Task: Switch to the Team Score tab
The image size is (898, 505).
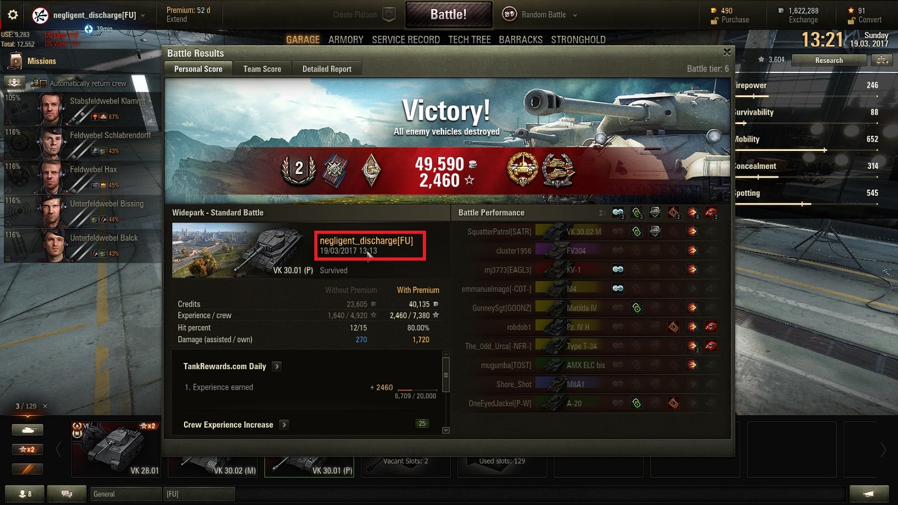Action: click(x=262, y=69)
